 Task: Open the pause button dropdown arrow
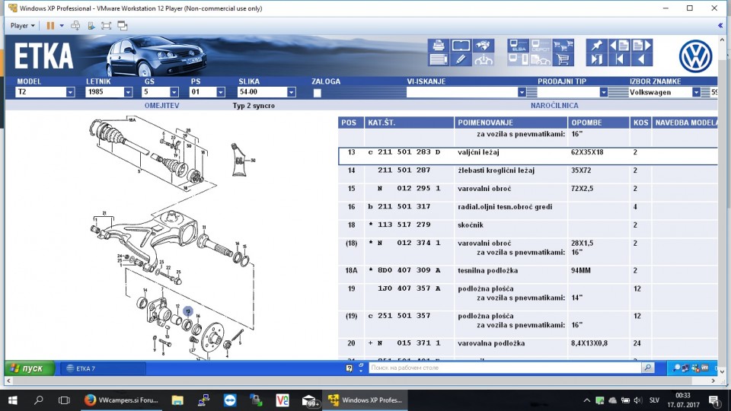click(x=62, y=26)
